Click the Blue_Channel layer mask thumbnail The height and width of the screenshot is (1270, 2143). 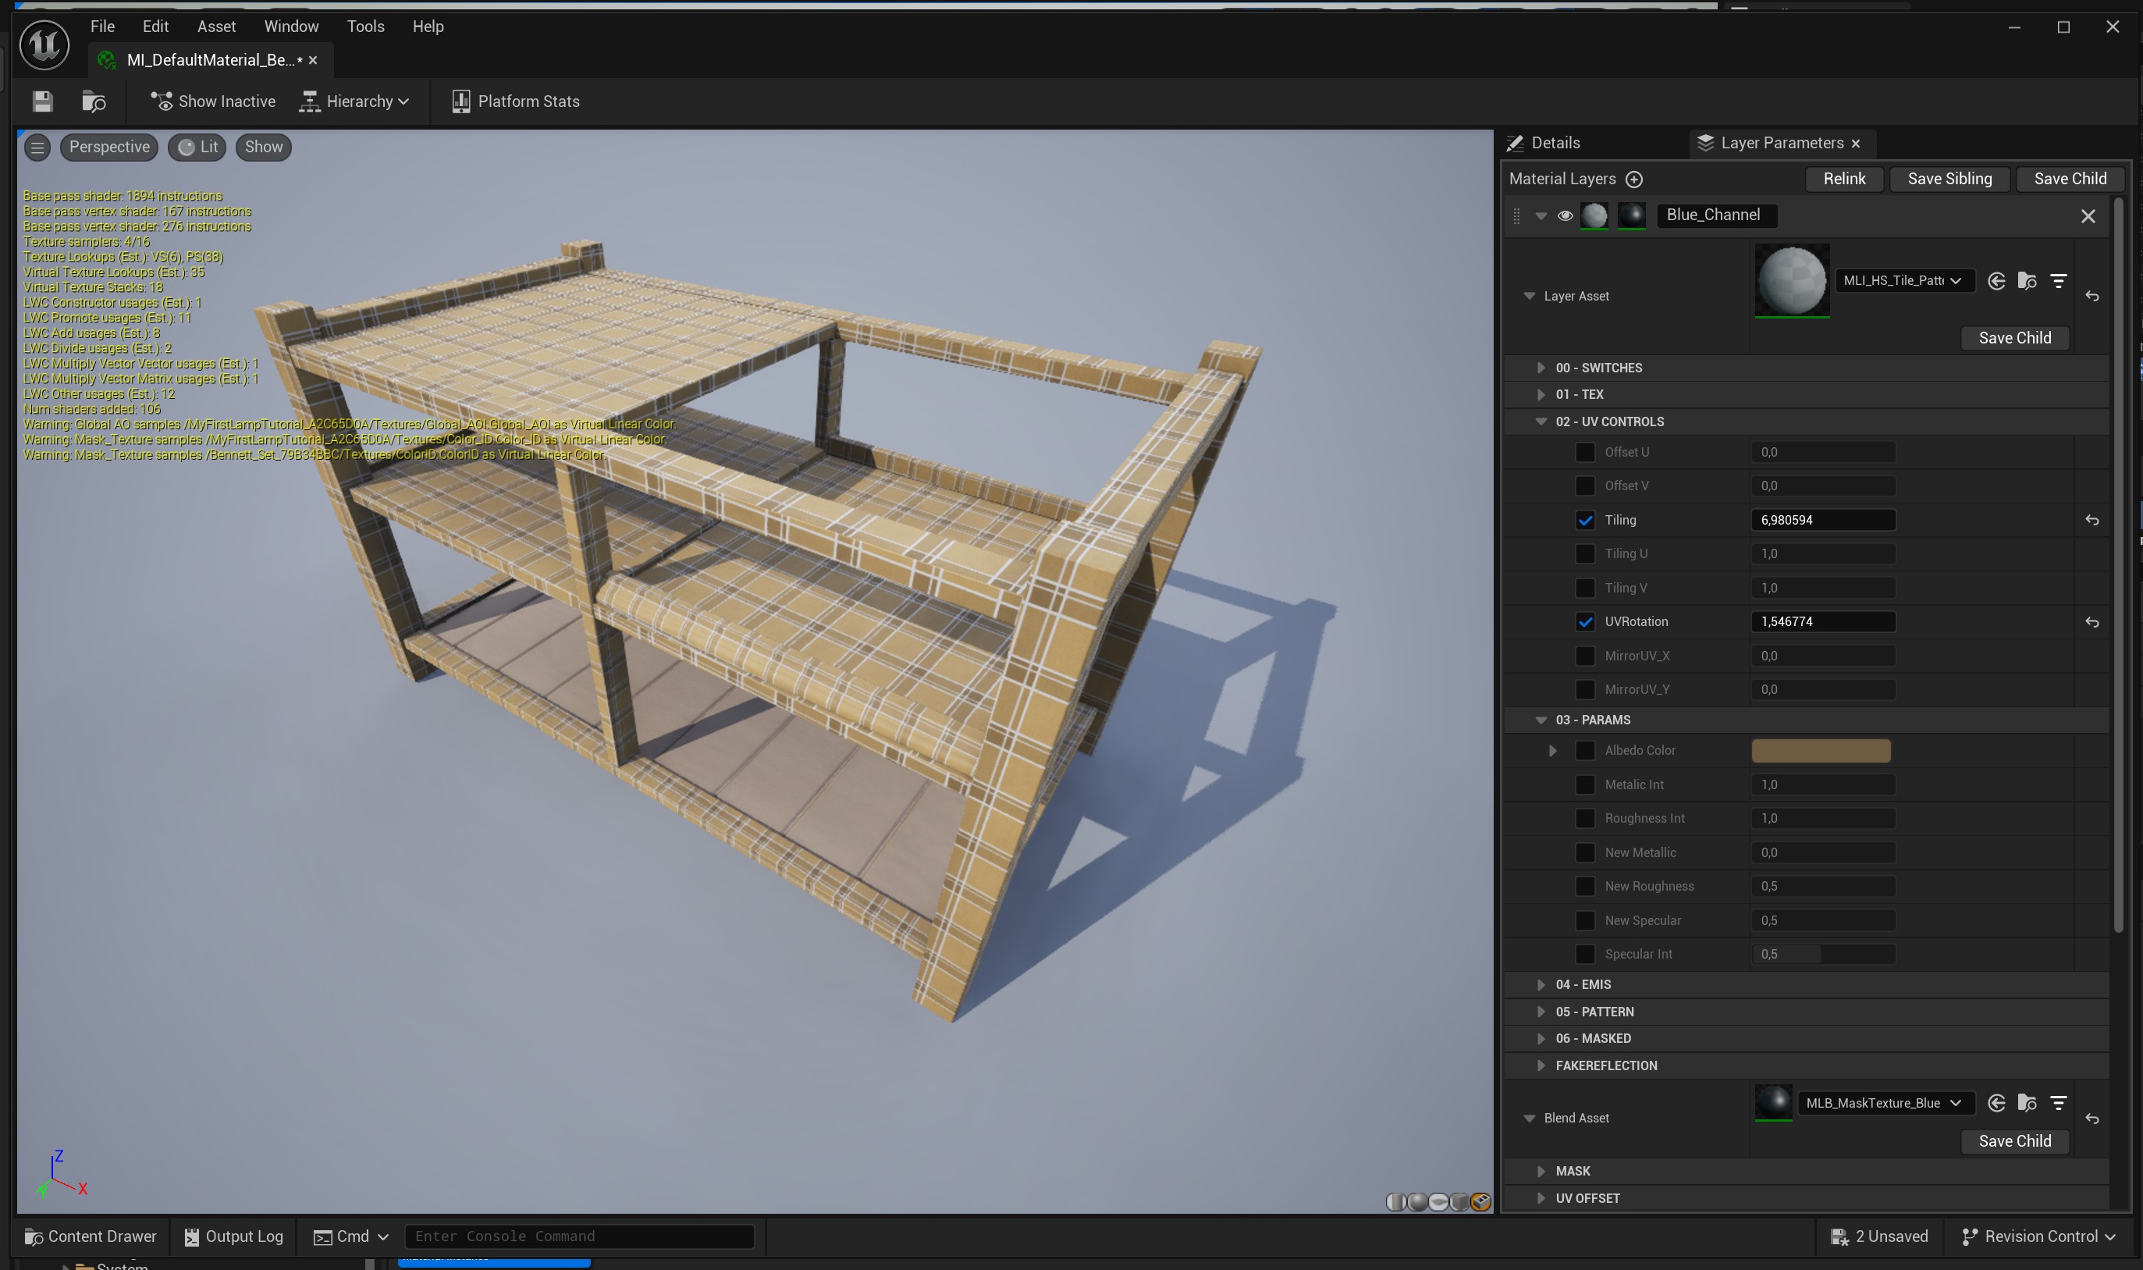(x=1631, y=215)
